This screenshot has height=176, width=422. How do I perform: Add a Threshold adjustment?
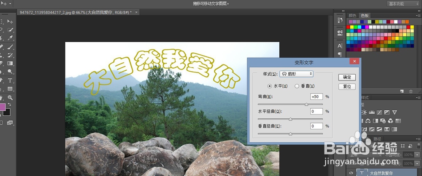pos(379,129)
